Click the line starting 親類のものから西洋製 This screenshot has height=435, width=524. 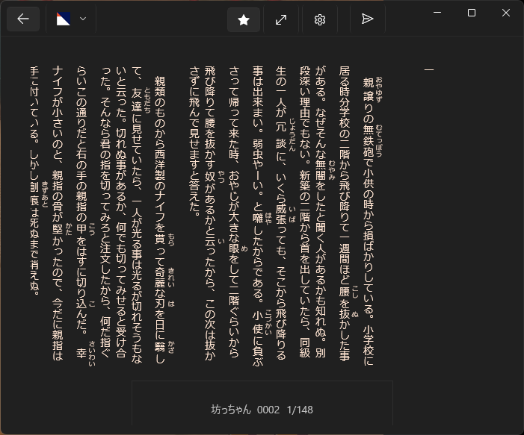click(x=160, y=220)
